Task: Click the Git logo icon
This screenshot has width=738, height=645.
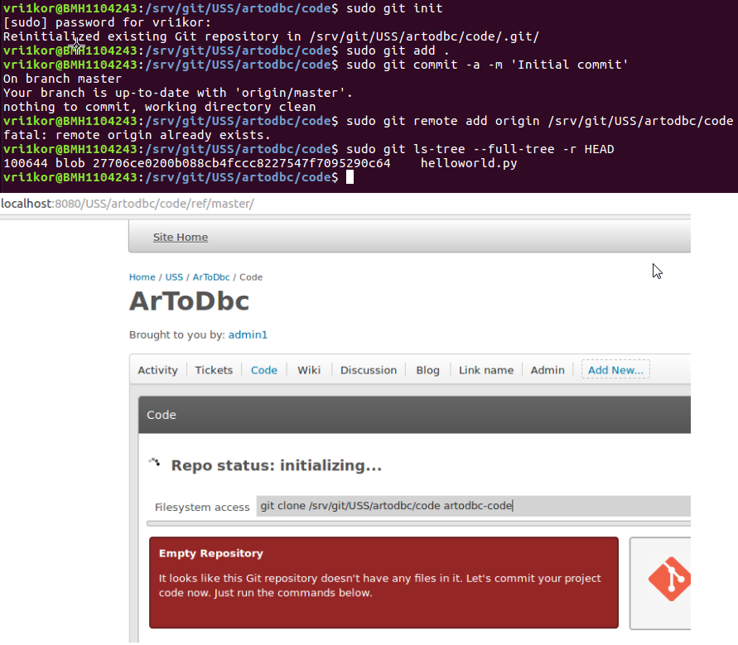Action: pyautogui.click(x=669, y=580)
